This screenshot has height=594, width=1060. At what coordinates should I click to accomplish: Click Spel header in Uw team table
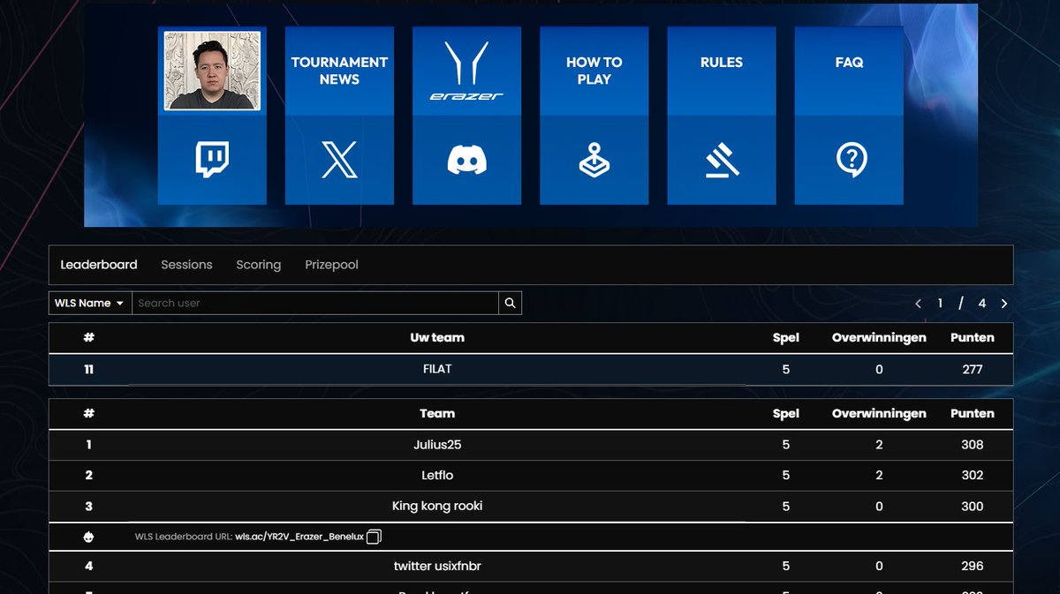[x=786, y=337]
